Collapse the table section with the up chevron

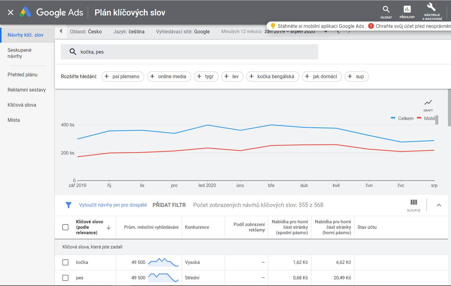[439, 205]
